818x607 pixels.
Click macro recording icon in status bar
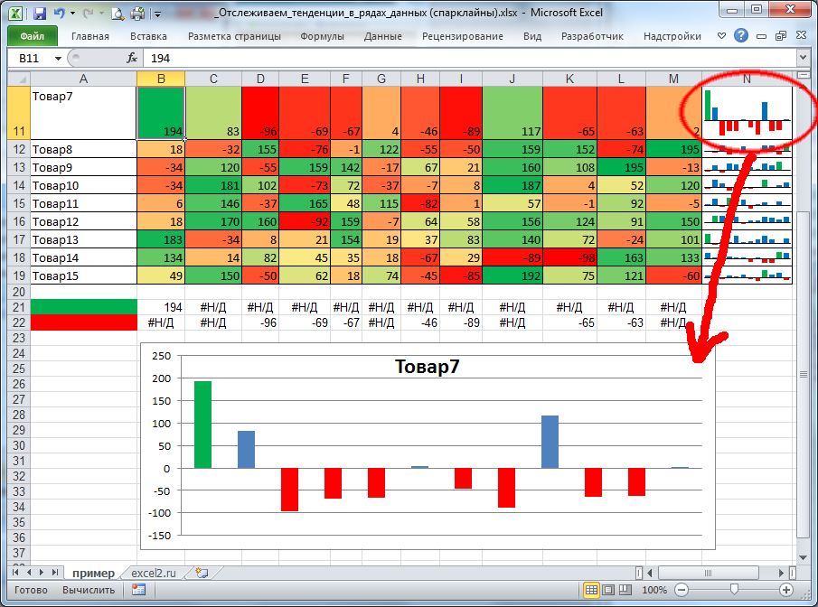(x=138, y=590)
